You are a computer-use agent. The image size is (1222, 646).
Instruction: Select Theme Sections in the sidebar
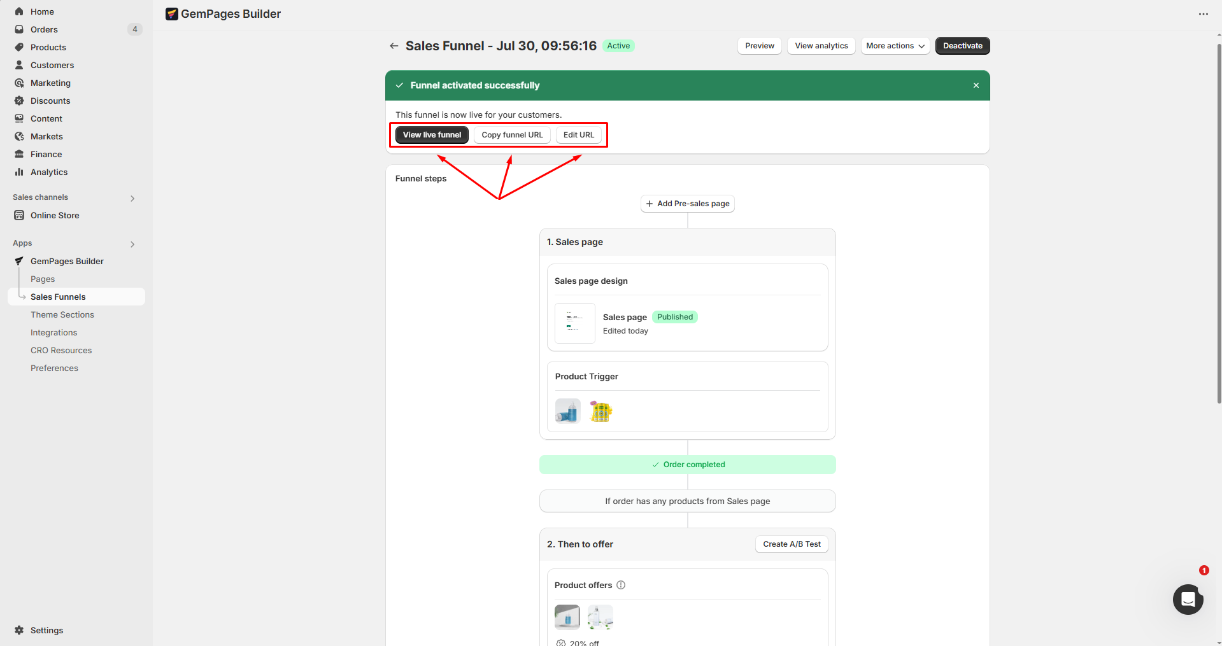(x=62, y=314)
